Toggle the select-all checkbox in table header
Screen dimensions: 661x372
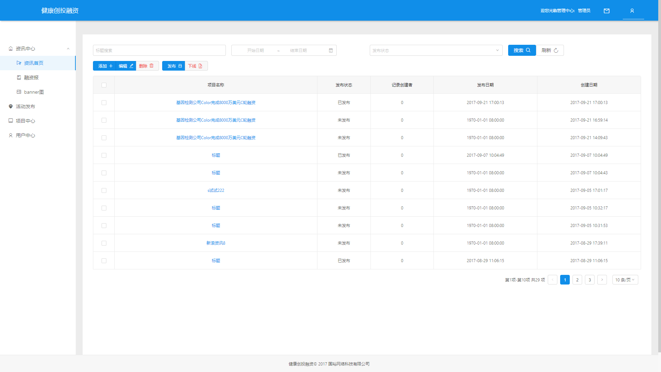[104, 85]
